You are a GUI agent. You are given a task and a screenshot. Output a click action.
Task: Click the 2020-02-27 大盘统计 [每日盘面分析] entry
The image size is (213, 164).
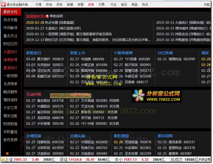53,28
